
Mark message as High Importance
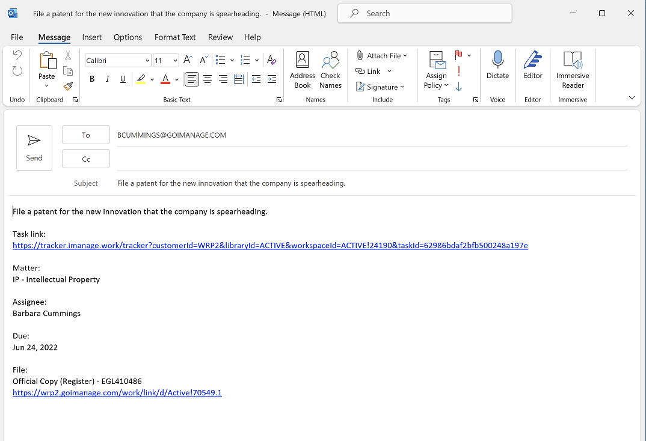click(459, 71)
